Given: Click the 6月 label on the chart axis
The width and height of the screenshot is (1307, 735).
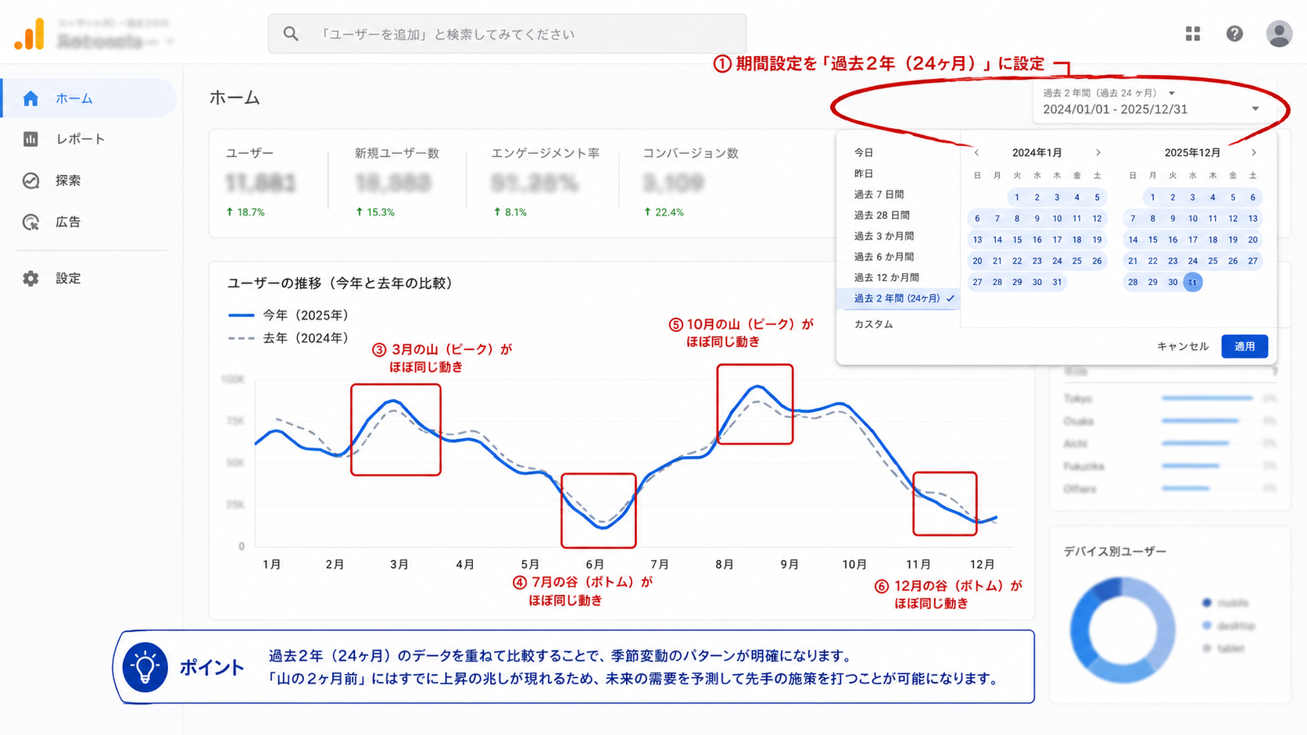Looking at the screenshot, I should point(595,564).
